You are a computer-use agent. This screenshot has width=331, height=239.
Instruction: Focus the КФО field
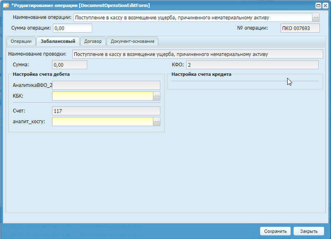coord(252,65)
